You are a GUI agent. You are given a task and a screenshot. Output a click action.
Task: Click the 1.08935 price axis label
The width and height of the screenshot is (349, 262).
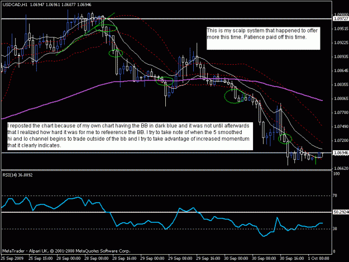[x=341, y=57]
